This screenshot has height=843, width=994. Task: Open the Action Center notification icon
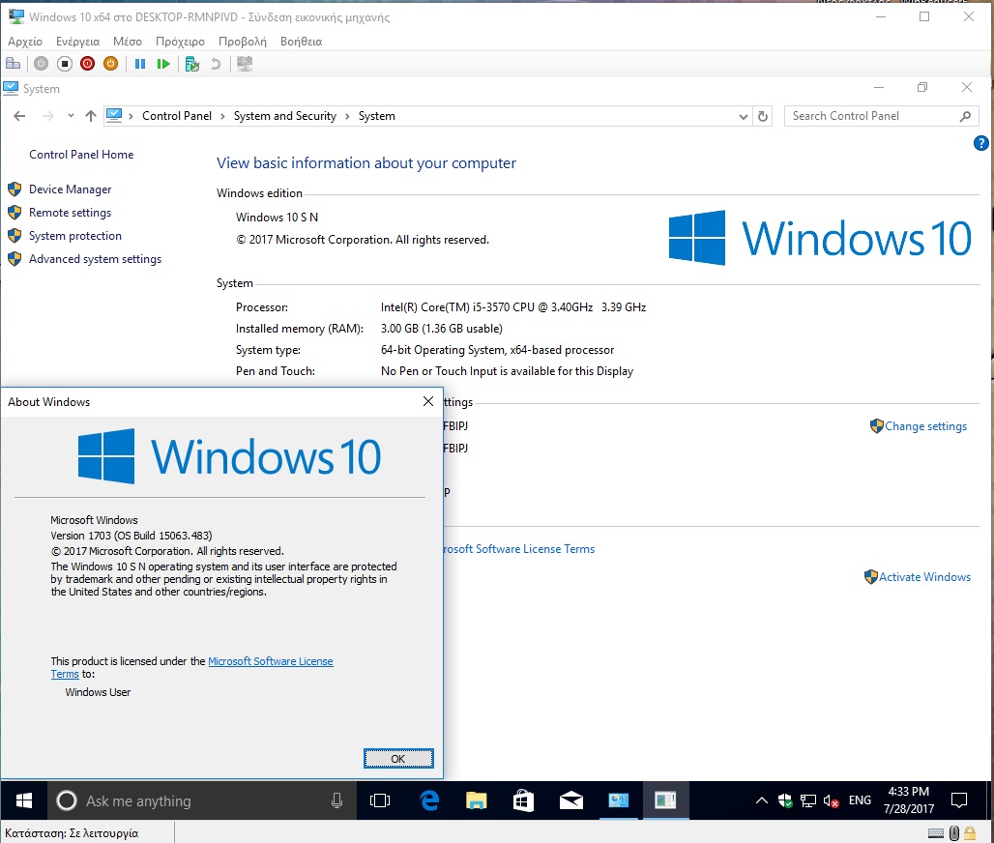click(x=959, y=800)
